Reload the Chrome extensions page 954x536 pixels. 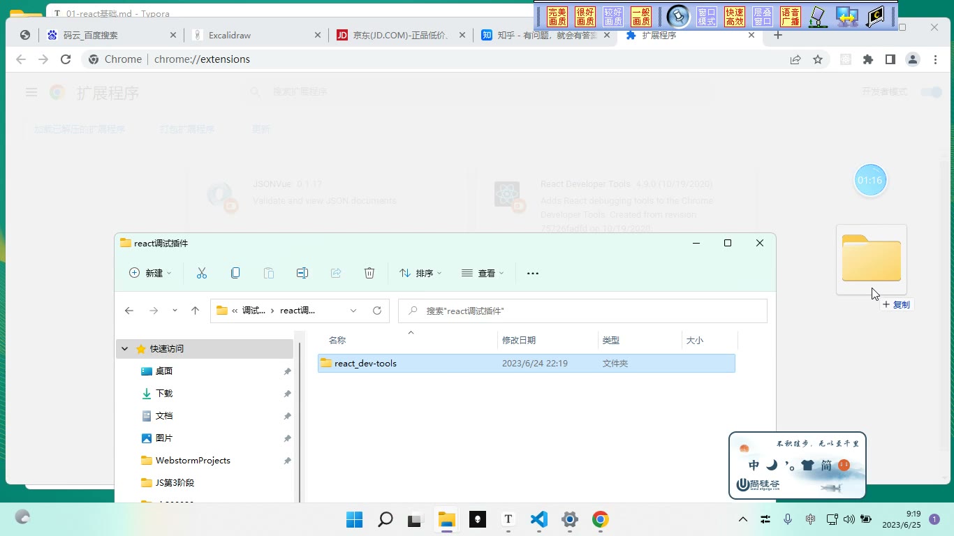point(66,59)
